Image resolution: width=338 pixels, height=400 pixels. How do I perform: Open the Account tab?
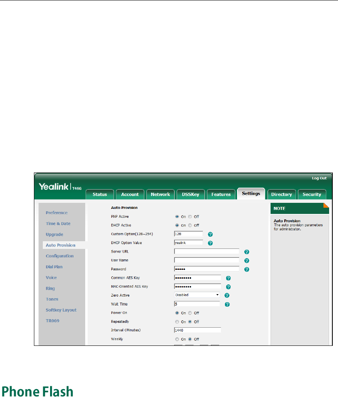click(130, 194)
